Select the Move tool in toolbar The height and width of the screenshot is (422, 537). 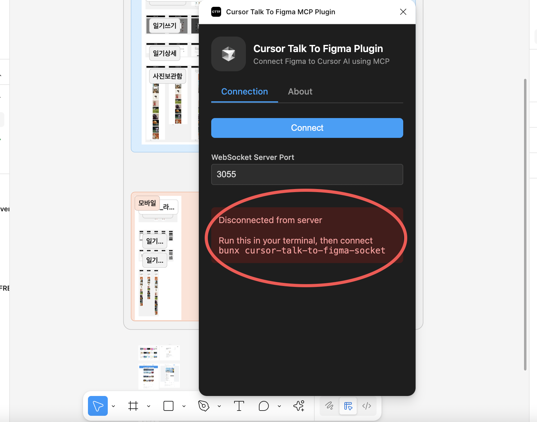98,406
